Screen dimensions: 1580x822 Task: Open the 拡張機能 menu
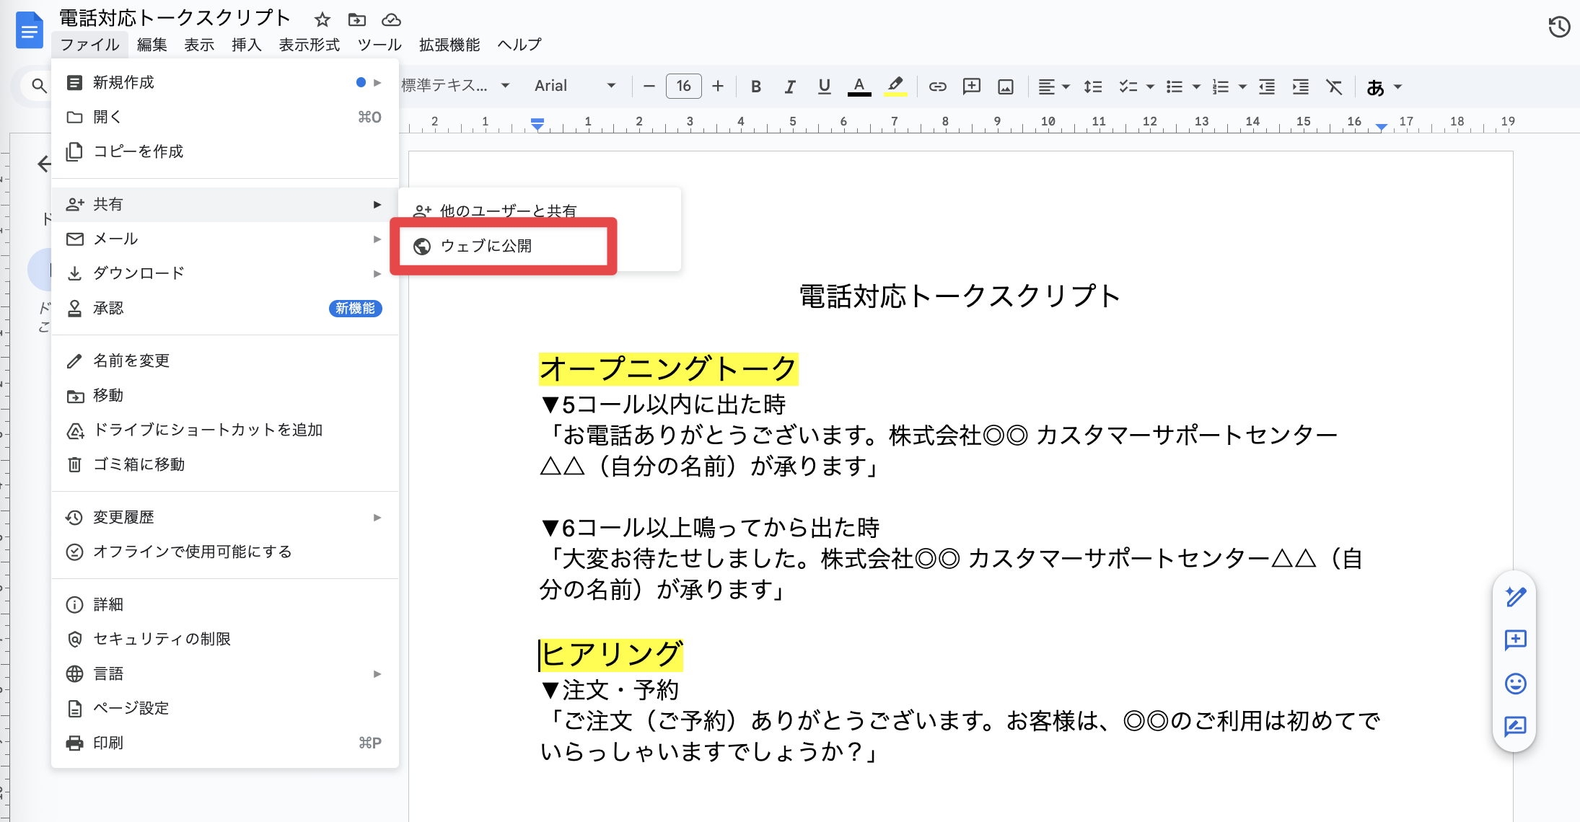pyautogui.click(x=449, y=45)
